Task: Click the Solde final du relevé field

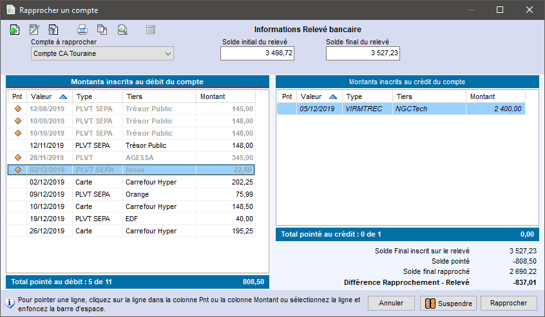Action: pos(363,54)
